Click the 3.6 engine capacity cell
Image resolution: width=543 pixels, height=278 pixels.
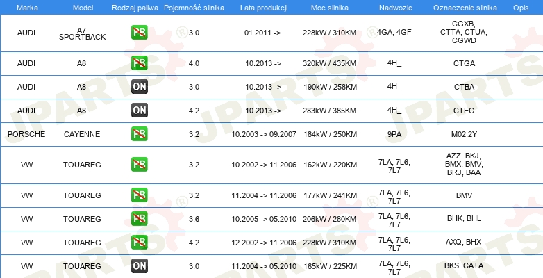pyautogui.click(x=194, y=219)
